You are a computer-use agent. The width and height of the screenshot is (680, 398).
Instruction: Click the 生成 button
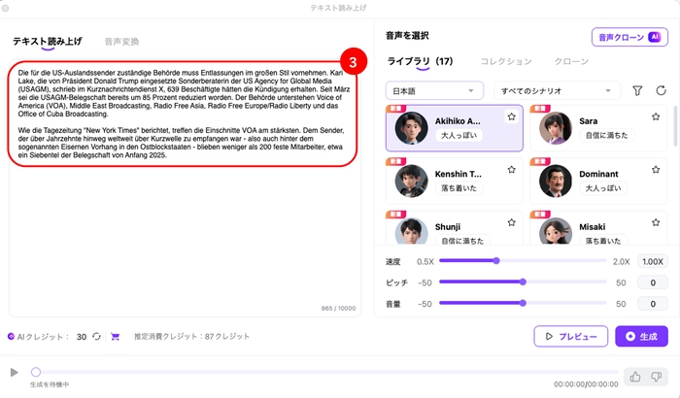641,337
